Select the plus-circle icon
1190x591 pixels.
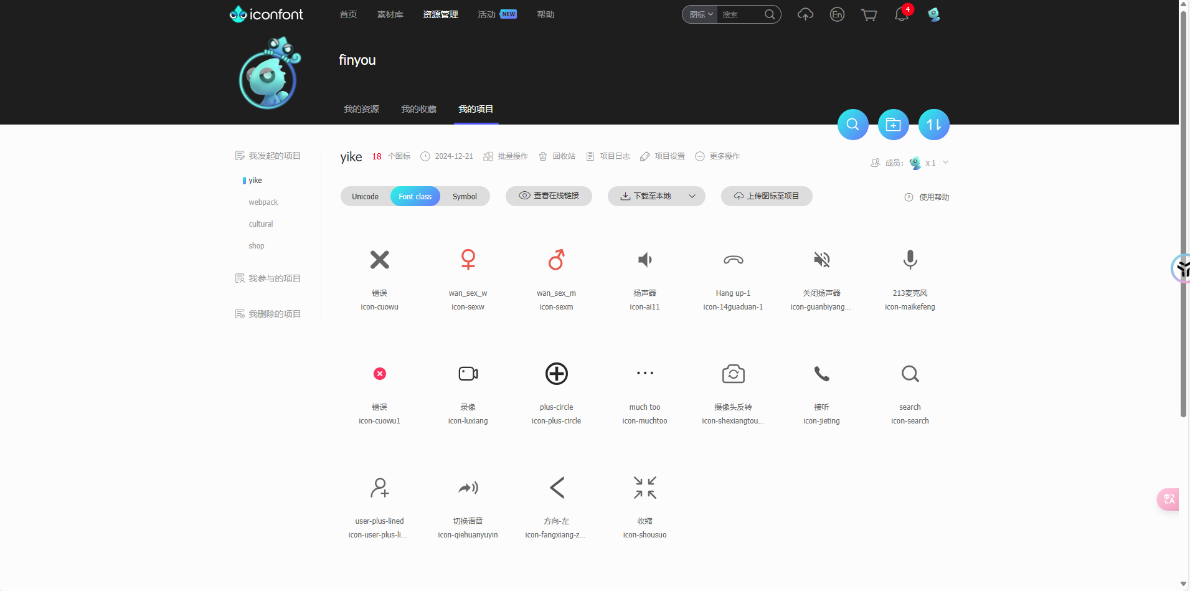coord(556,374)
